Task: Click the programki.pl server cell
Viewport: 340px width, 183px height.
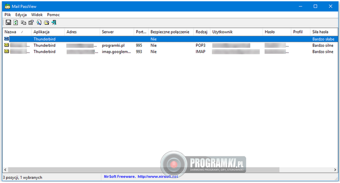Action: [x=113, y=45]
